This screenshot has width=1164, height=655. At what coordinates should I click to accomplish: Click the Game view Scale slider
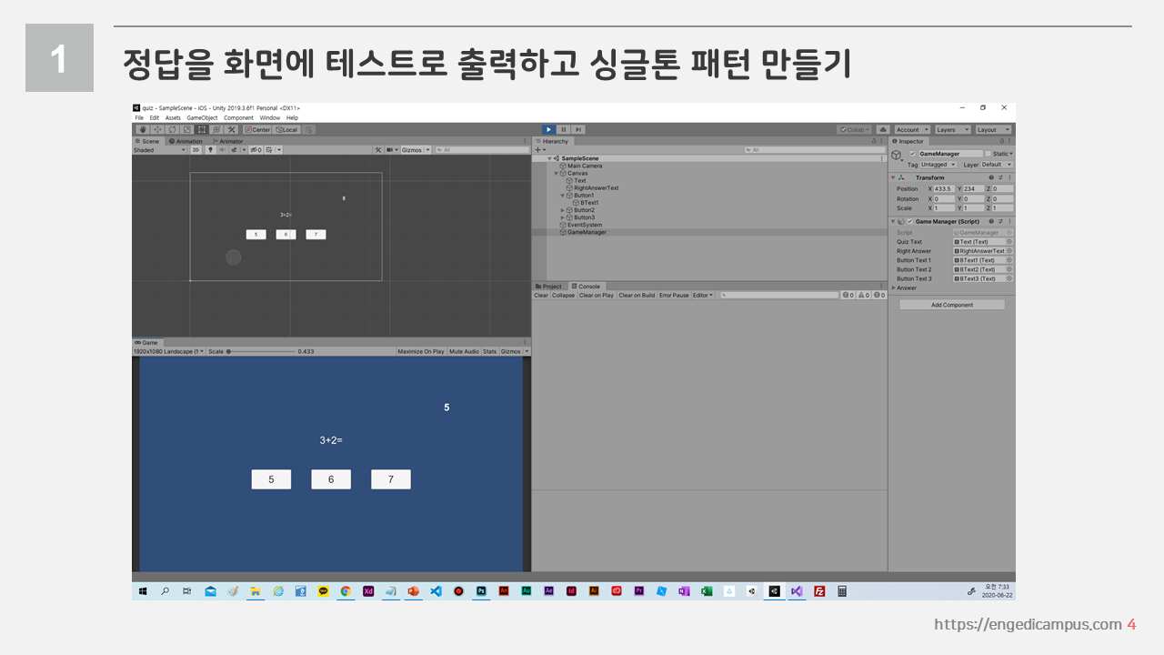(x=261, y=351)
